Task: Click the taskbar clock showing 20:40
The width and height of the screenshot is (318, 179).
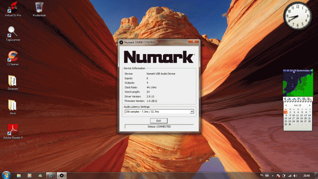Action: point(306,176)
